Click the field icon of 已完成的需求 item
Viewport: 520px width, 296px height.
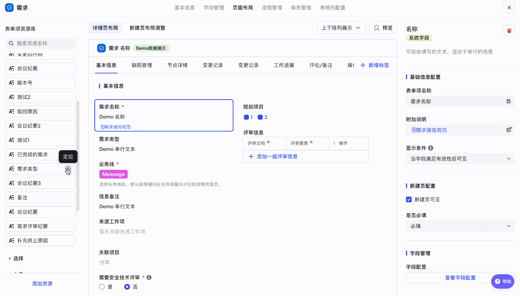[11, 155]
